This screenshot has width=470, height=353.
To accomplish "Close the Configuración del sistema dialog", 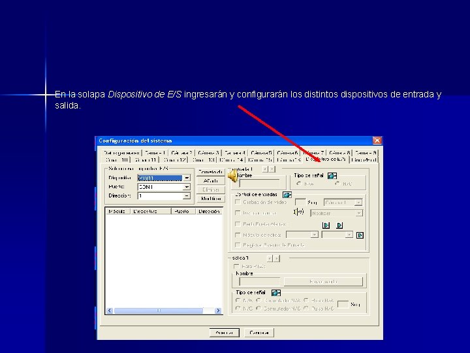I will (x=377, y=141).
